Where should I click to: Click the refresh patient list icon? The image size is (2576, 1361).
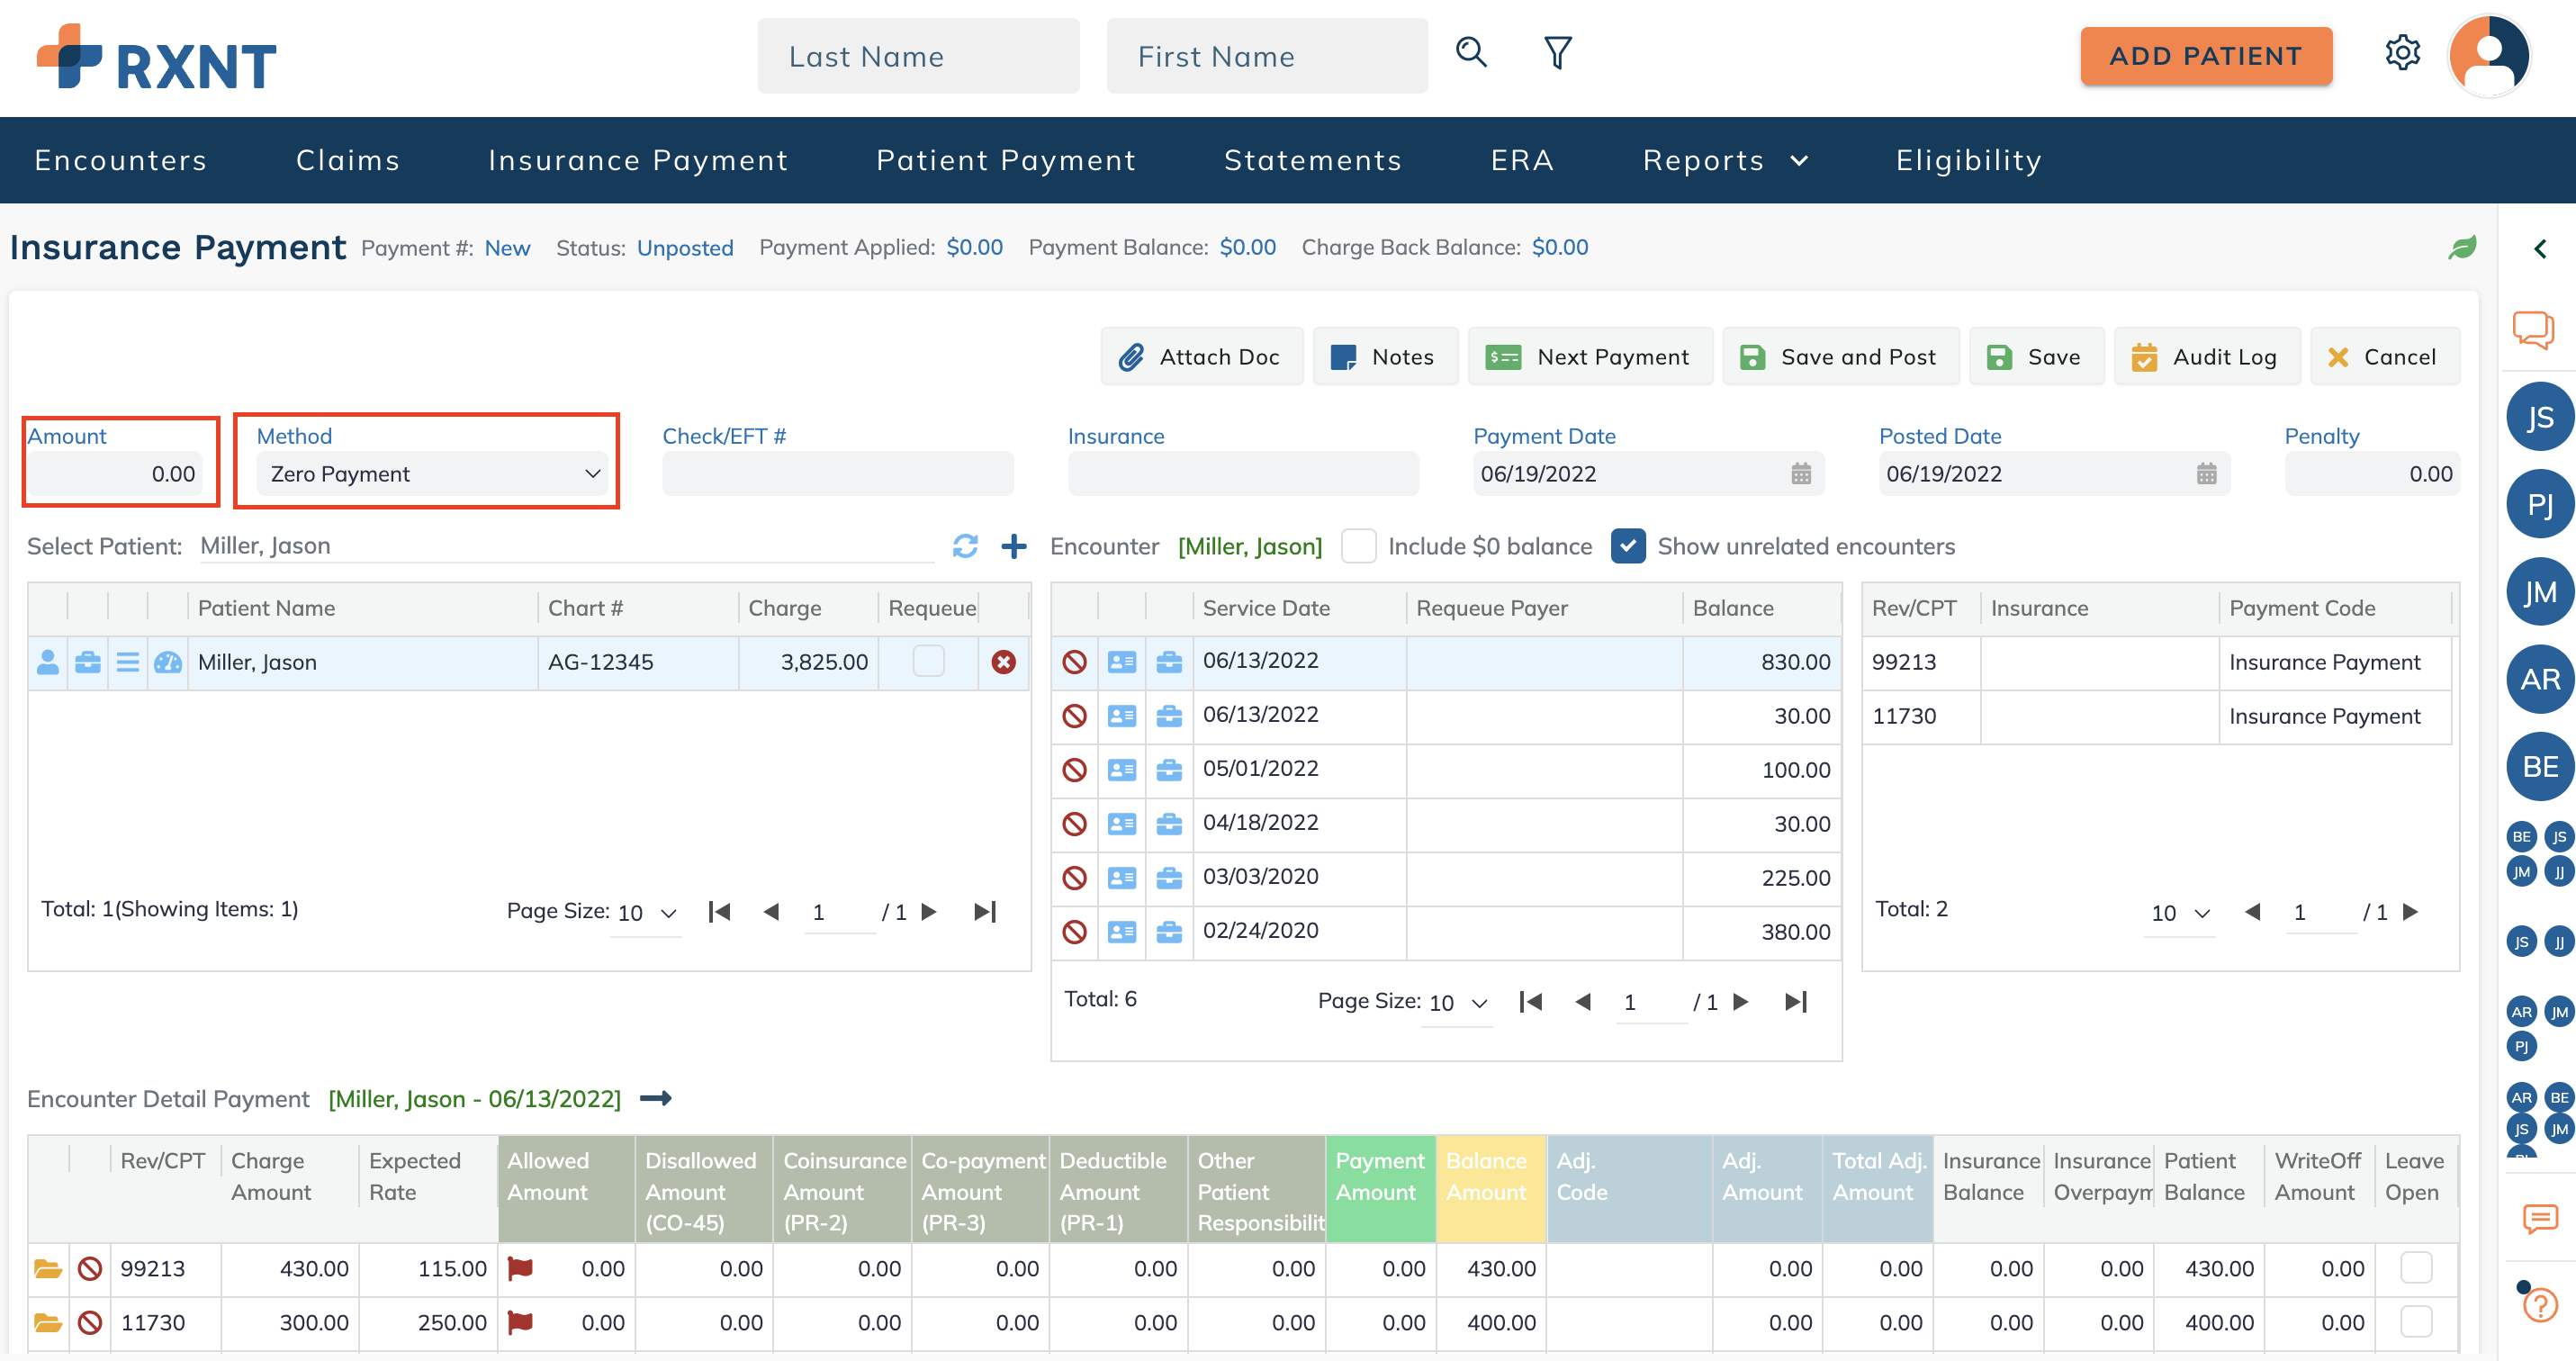coord(965,546)
